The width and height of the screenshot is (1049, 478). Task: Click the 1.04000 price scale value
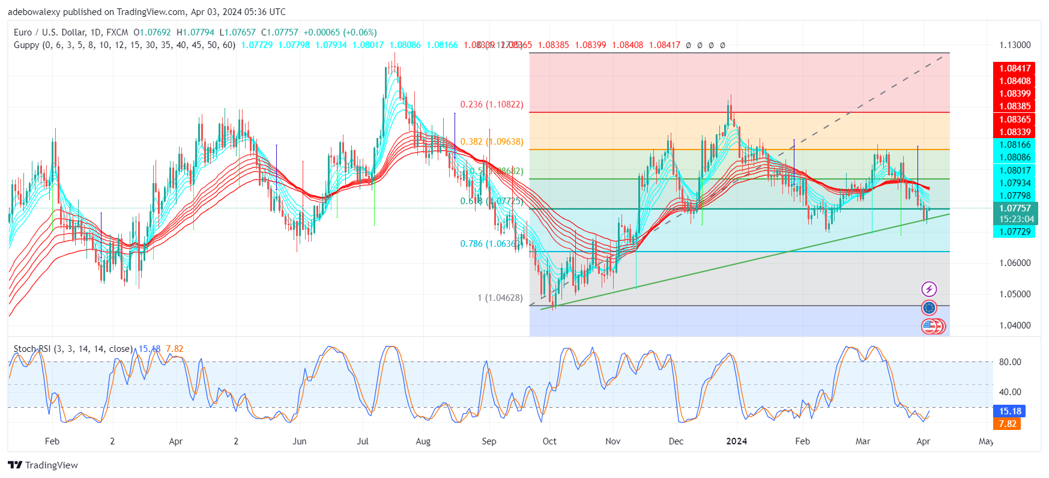[x=1015, y=325]
